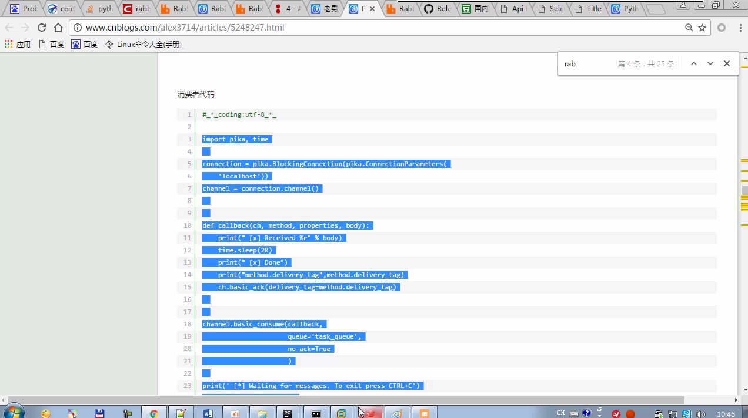This screenshot has height=418, width=748.
Task: Switch to the GitHub 'Rele' tab
Action: tap(438, 9)
